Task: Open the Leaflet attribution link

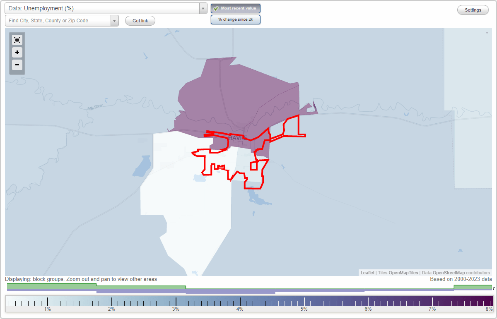Action: (367, 273)
